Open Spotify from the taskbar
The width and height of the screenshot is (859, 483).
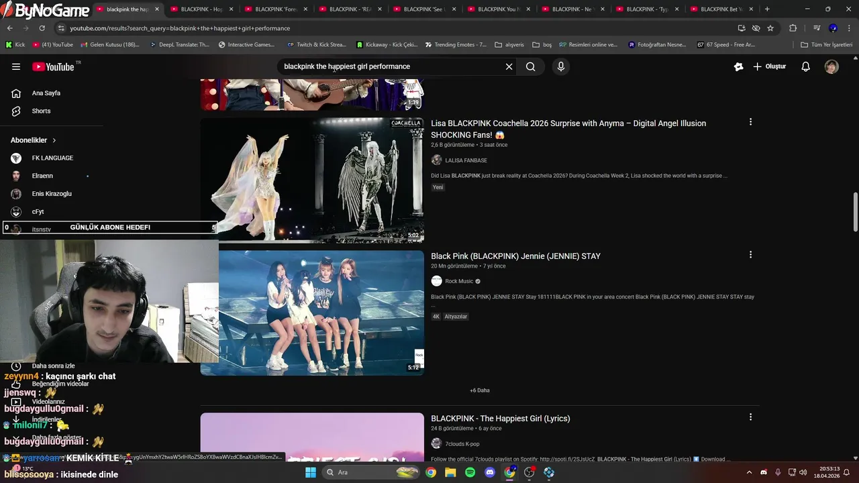click(470, 472)
